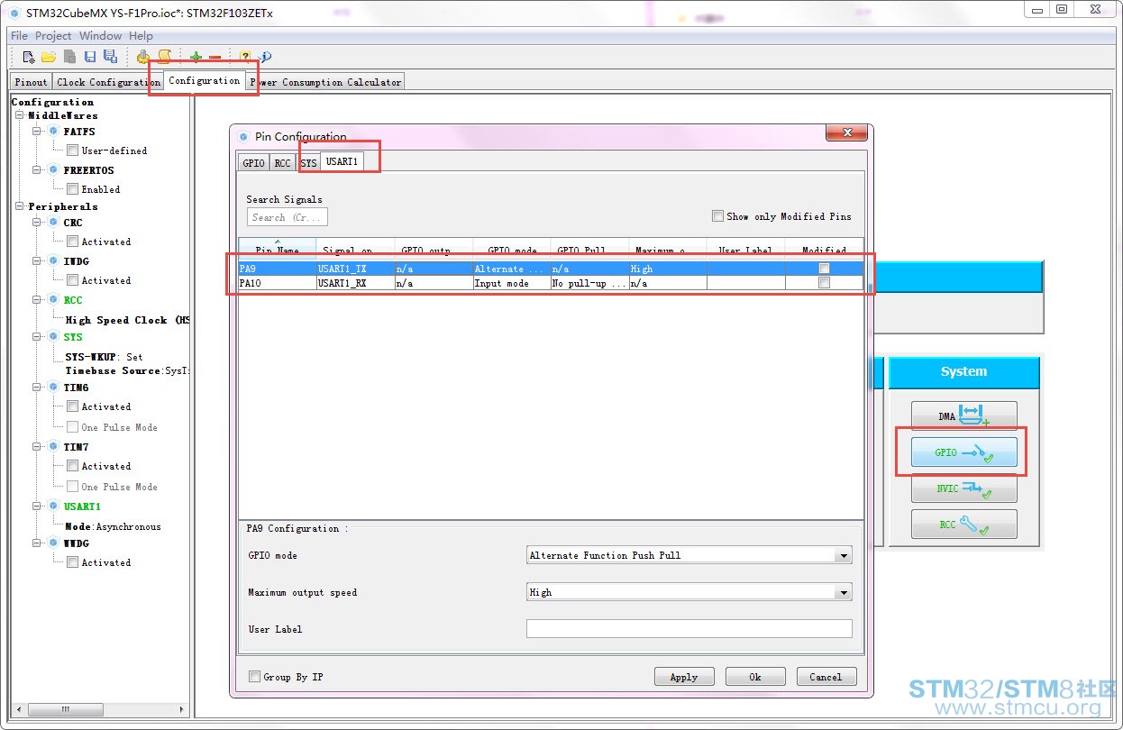Collapse the FATFS tree node
The width and height of the screenshot is (1123, 730).
pos(38,132)
